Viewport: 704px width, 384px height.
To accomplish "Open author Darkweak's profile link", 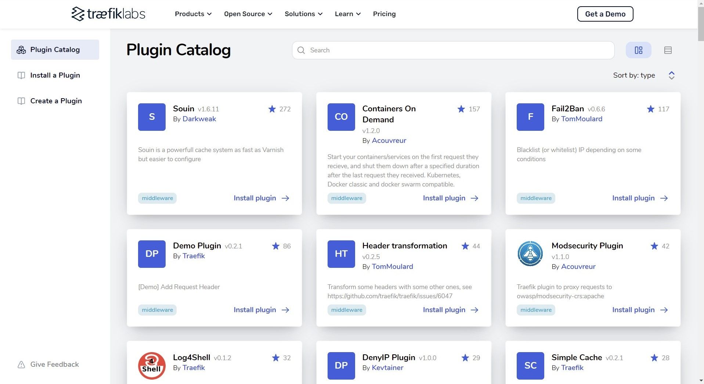I will click(x=199, y=119).
